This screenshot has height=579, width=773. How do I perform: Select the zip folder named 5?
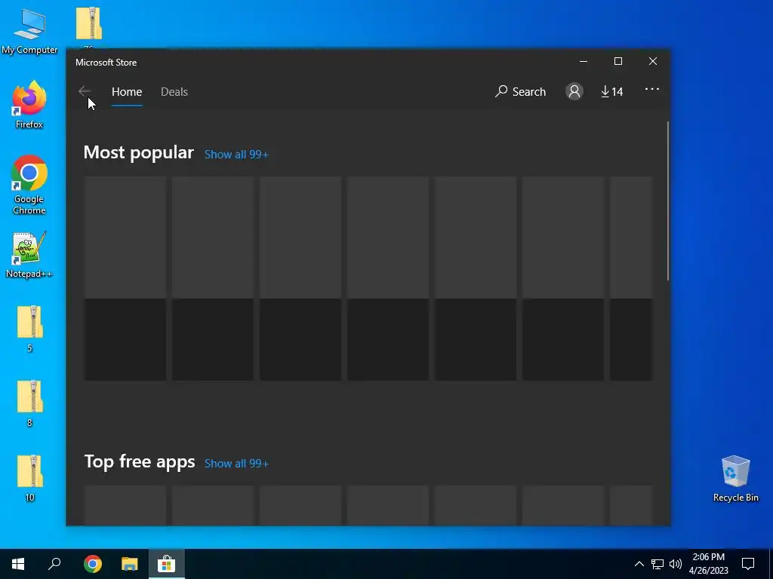coord(29,329)
